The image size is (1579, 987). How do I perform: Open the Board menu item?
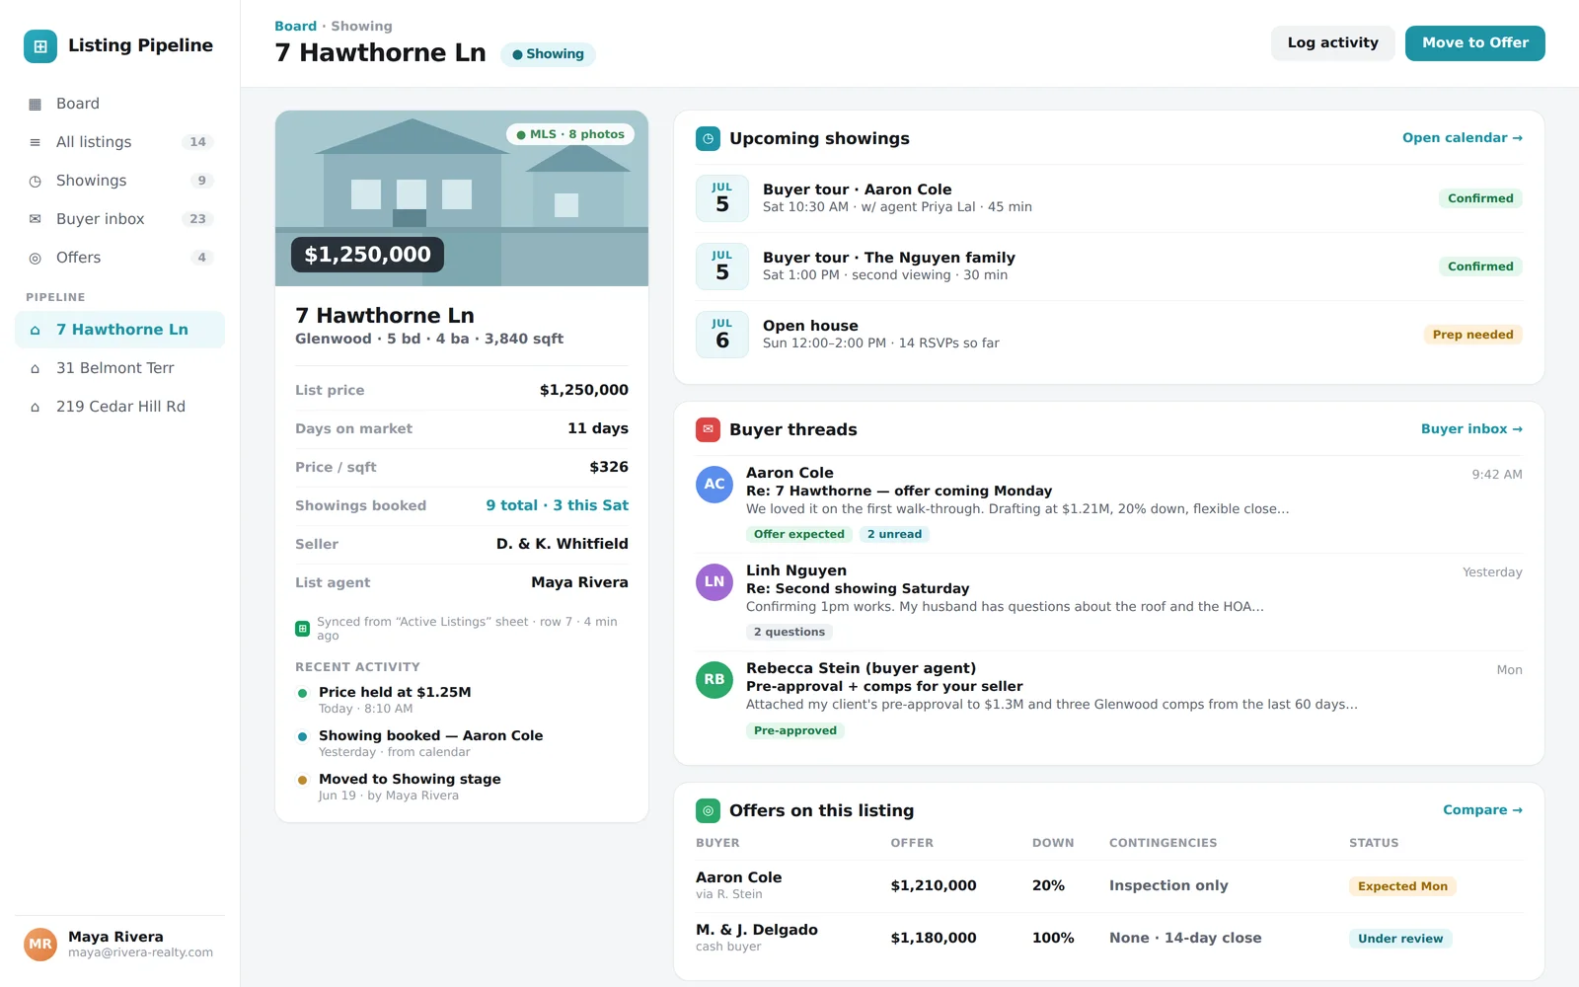(119, 104)
